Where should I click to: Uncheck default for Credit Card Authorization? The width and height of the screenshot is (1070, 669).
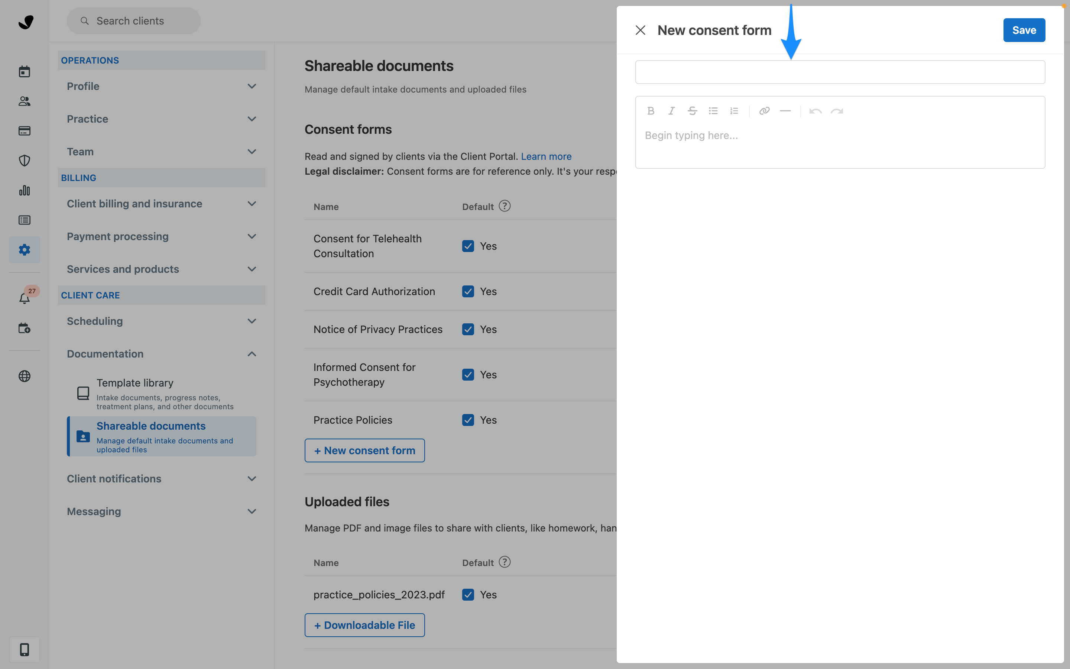click(x=468, y=291)
